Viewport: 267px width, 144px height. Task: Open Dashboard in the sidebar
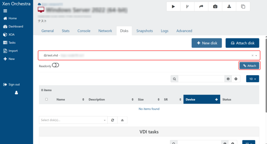(x=13, y=27)
